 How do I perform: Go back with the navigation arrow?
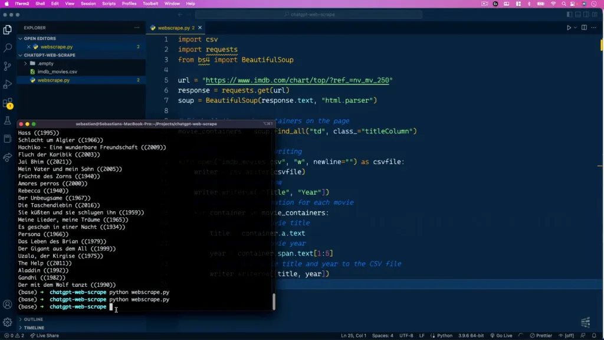point(180,15)
